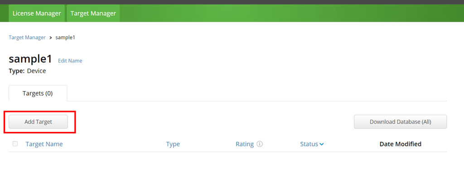Sort by Target Name column
The image size is (464, 179).
[x=44, y=144]
